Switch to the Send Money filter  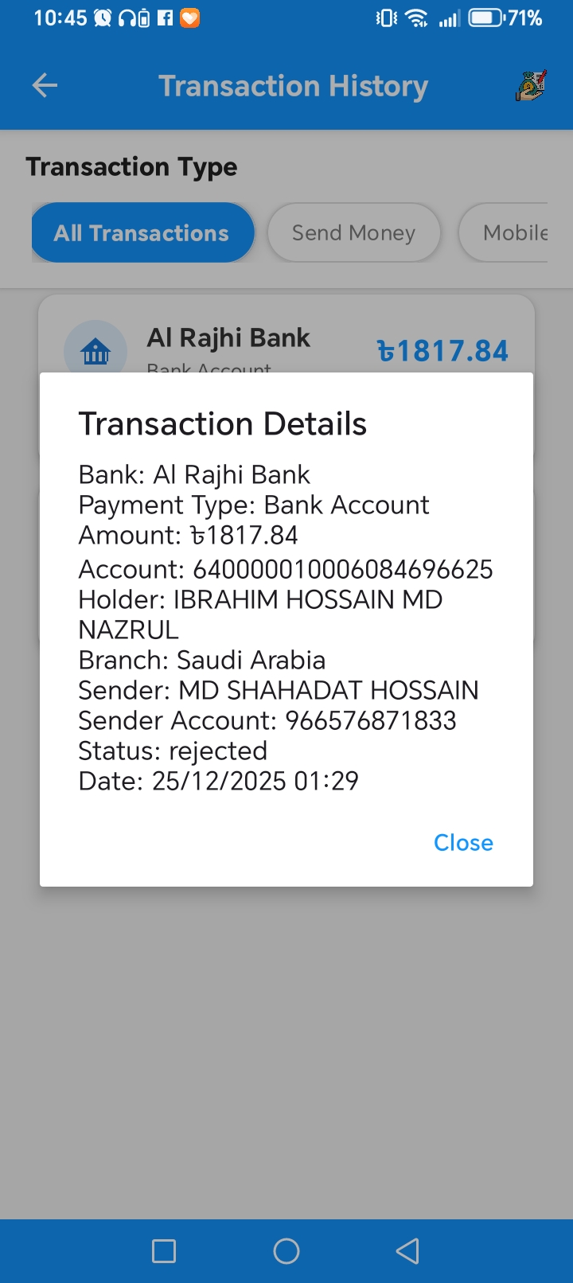353,232
